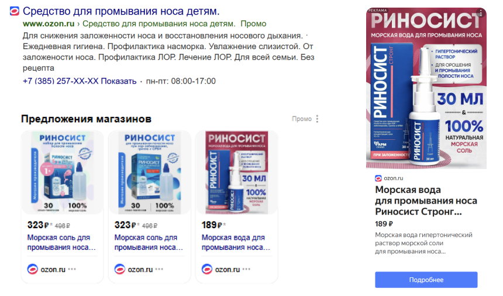Screen dimensions: 503x296
Task: Open the three-dot menu next to Промо
Action: tap(317, 119)
